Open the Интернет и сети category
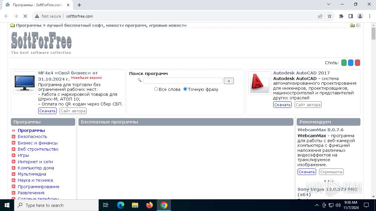This screenshot has height=211, width=376. tap(35, 162)
